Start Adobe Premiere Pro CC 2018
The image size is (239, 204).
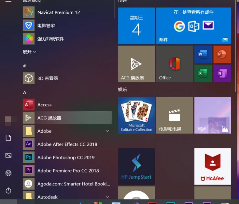(x=67, y=170)
